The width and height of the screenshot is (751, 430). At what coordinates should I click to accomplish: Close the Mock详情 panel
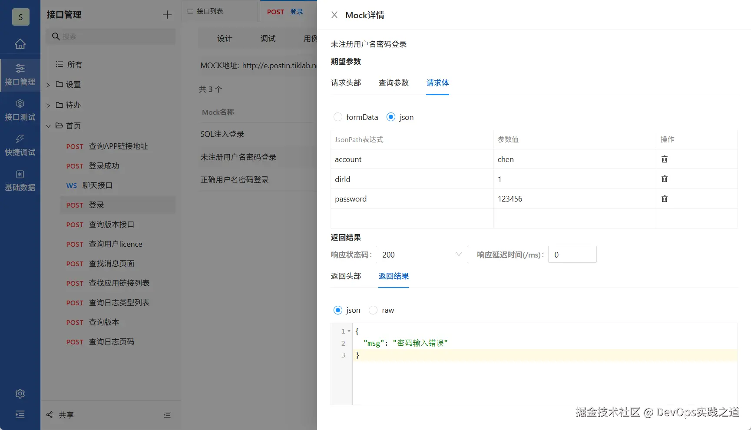334,15
